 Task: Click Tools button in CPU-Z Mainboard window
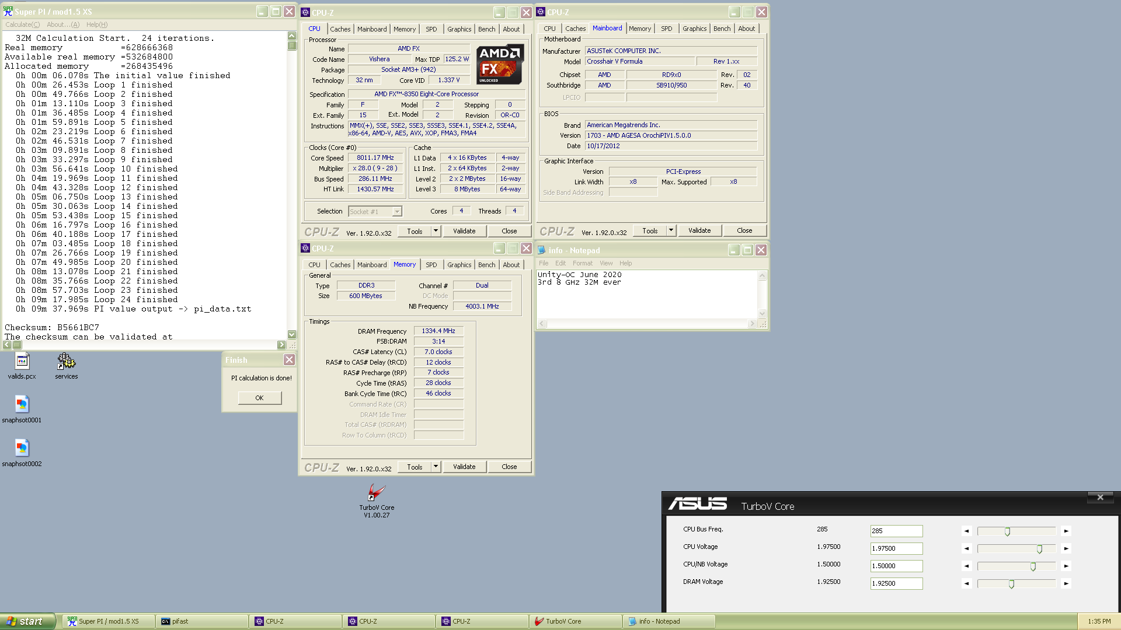pos(650,230)
